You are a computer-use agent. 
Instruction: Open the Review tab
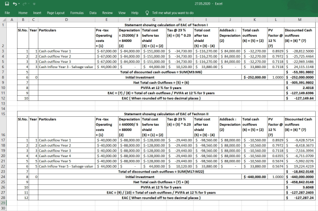click(107, 12)
